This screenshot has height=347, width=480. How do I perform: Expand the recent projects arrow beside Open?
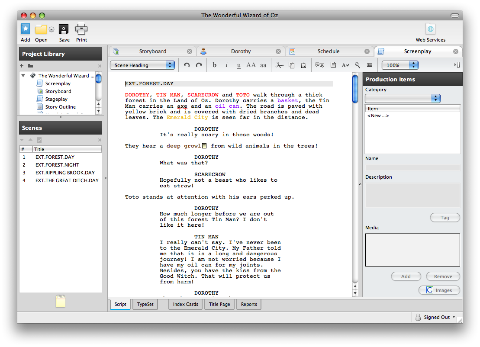click(x=52, y=29)
